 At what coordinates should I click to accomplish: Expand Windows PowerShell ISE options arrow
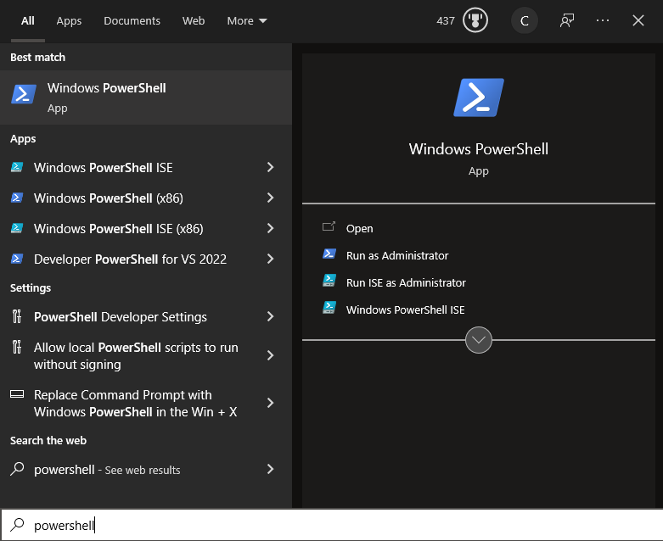(270, 167)
